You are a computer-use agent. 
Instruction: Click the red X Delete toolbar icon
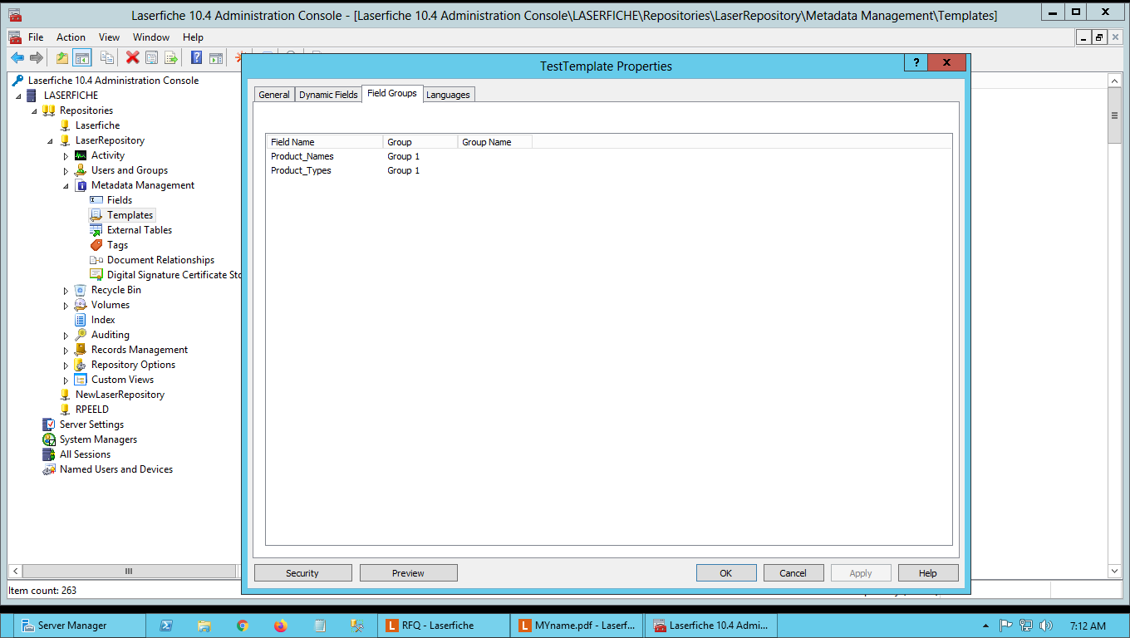(x=132, y=57)
